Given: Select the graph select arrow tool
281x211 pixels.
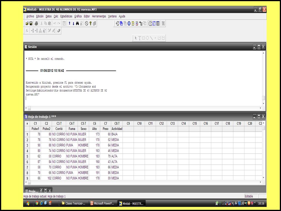Looking at the screenshot, I should pos(136,38).
